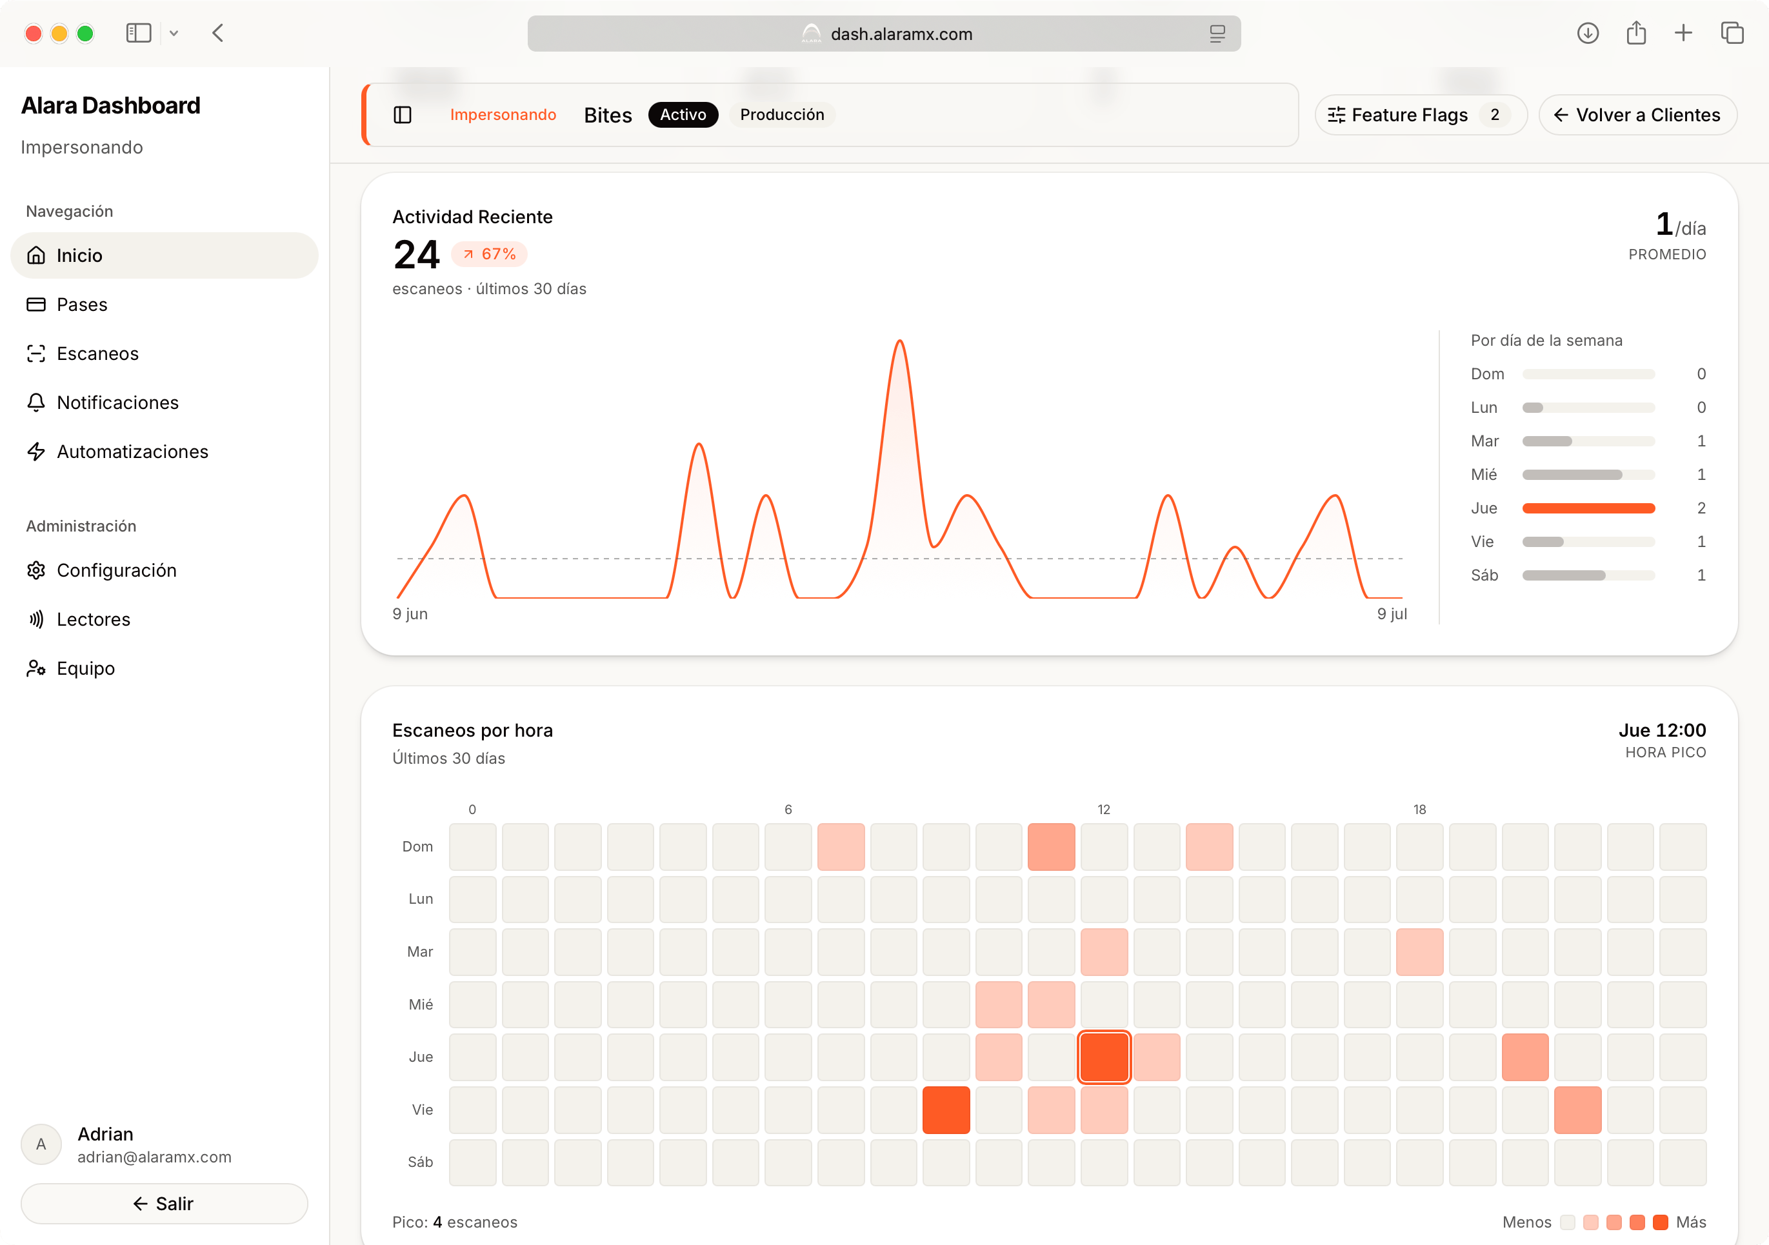The width and height of the screenshot is (1769, 1245).
Task: Toggle the Safari sidebar icon
Action: click(x=139, y=33)
